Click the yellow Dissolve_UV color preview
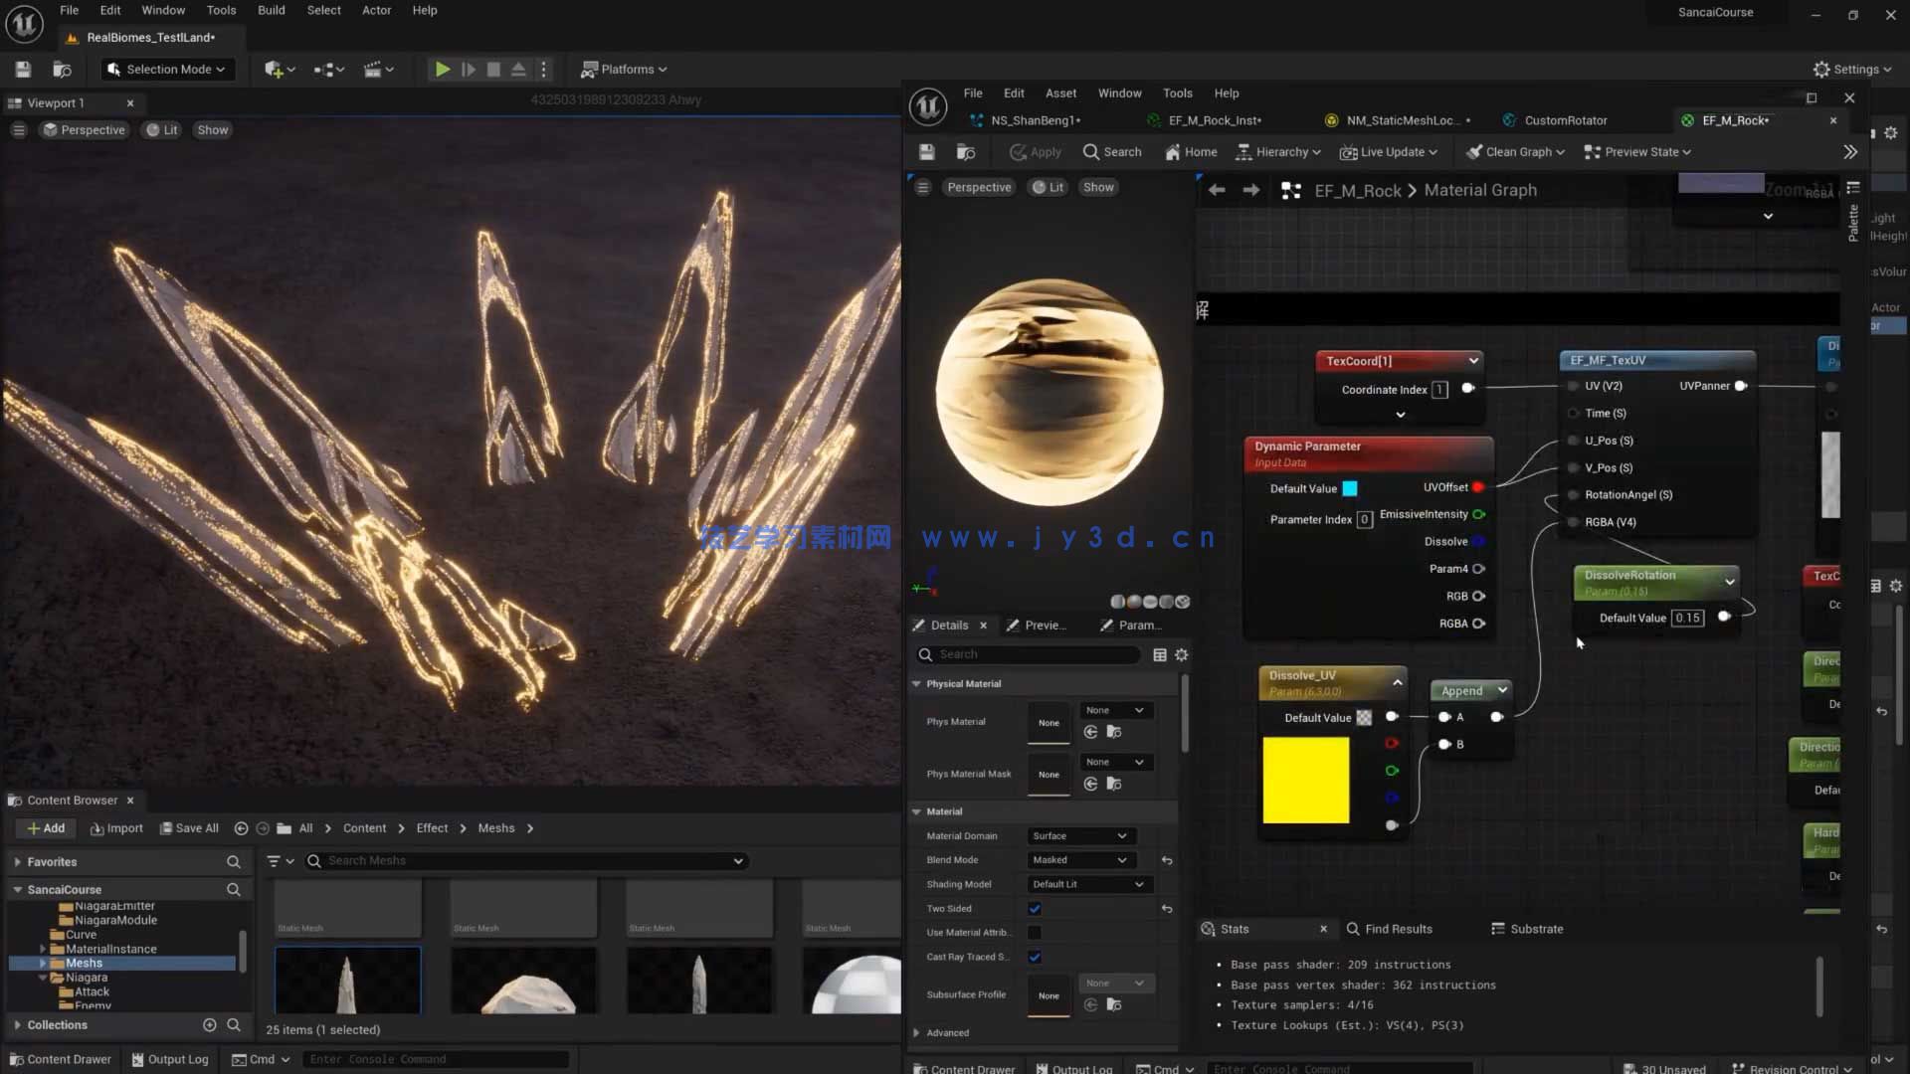This screenshot has width=1910, height=1074. [1305, 780]
